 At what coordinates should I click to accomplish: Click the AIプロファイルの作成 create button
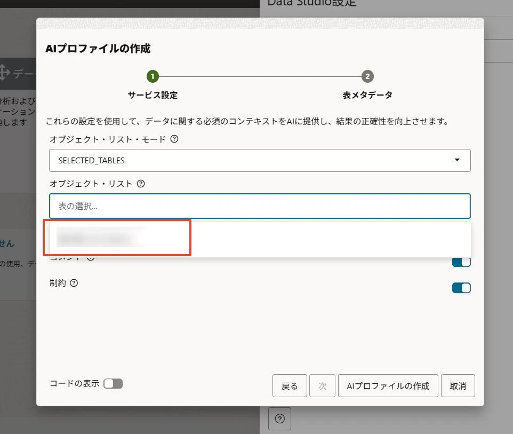(x=388, y=386)
